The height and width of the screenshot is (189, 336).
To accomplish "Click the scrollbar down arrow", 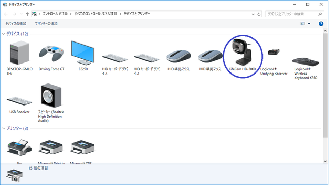I will (325, 161).
